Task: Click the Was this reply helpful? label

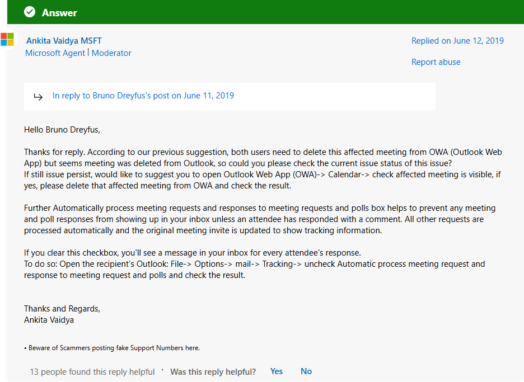Action: pos(213,371)
